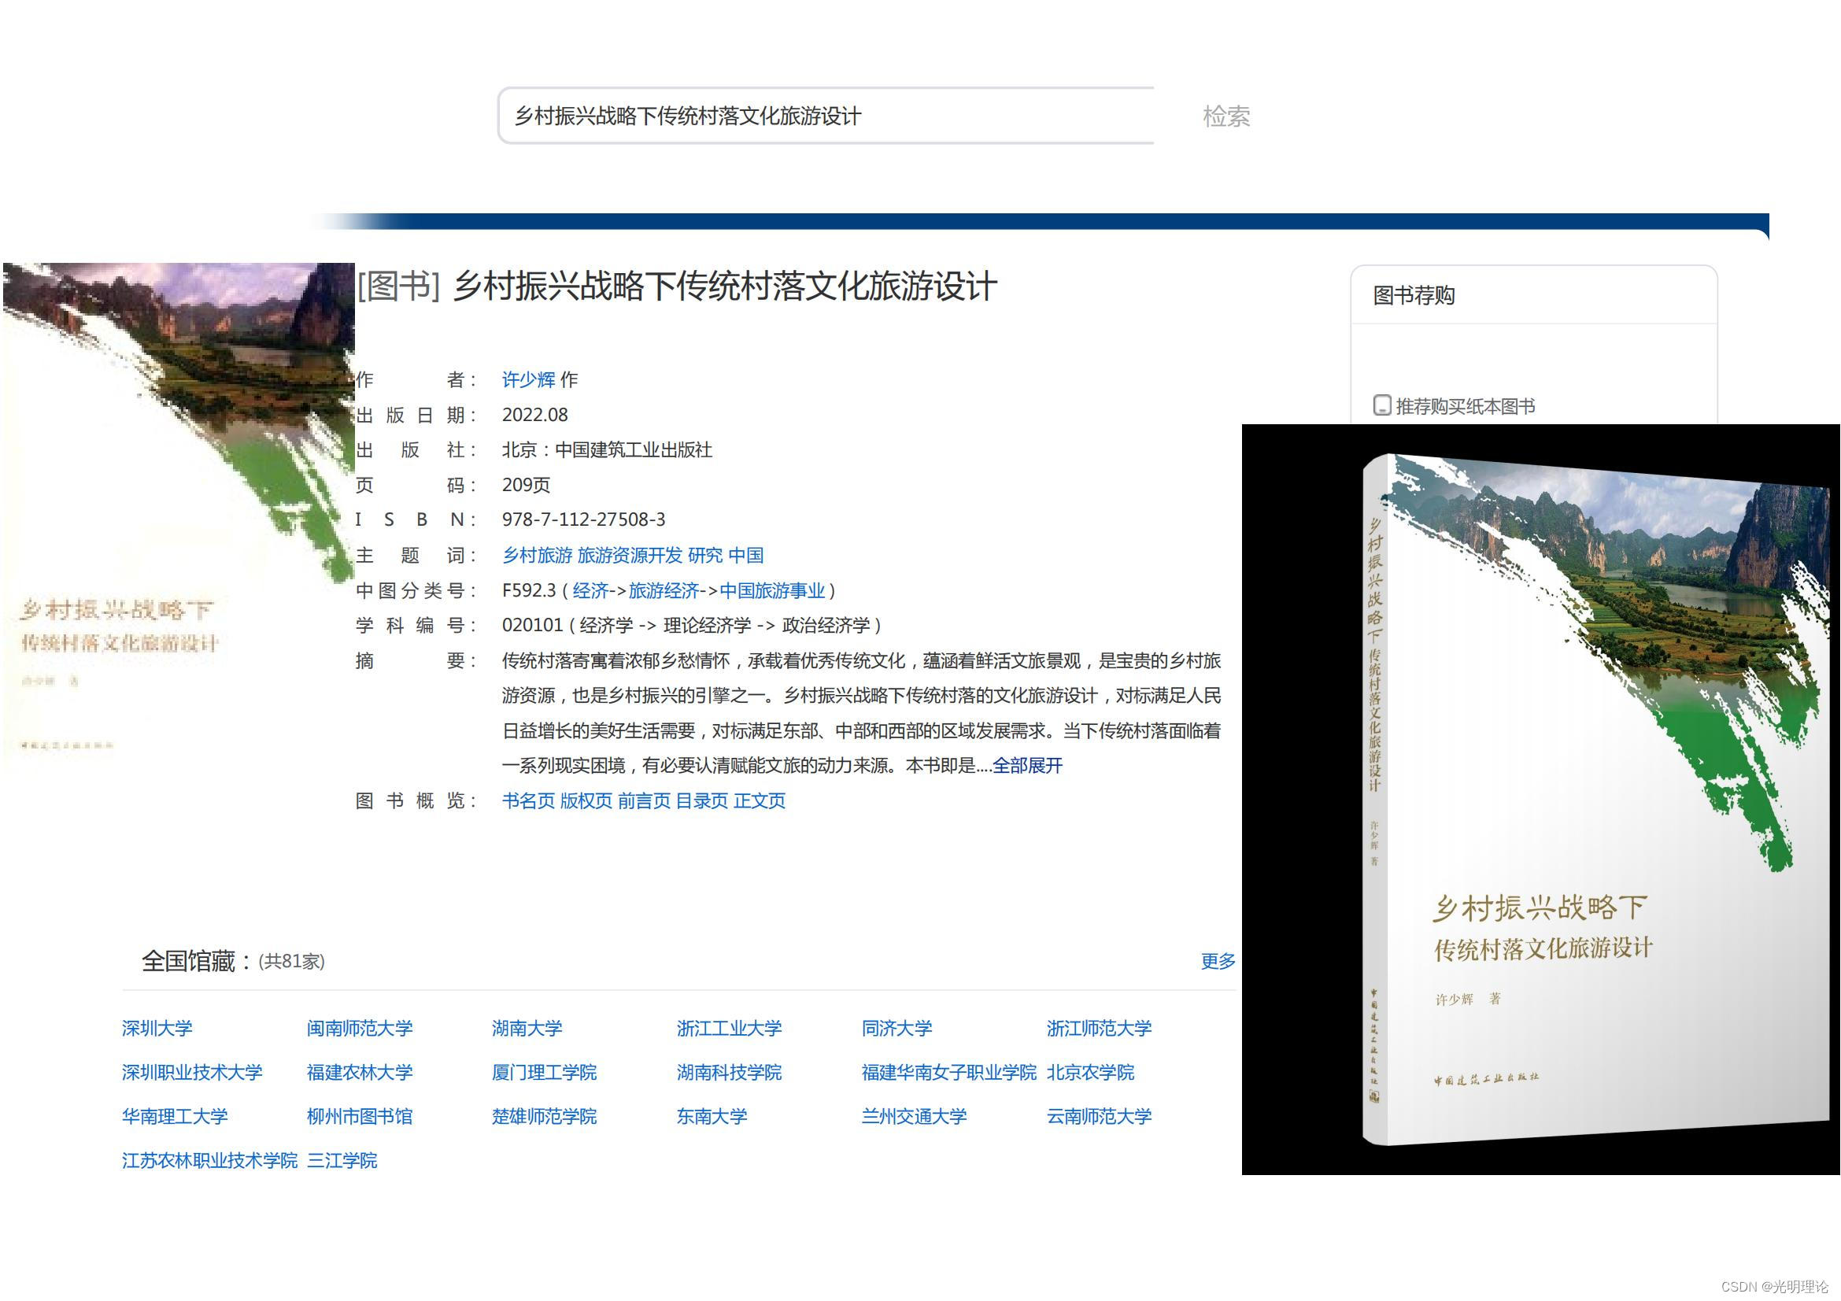The width and height of the screenshot is (1841, 1301).
Task: Open the 目录页 preview
Action: tap(702, 800)
